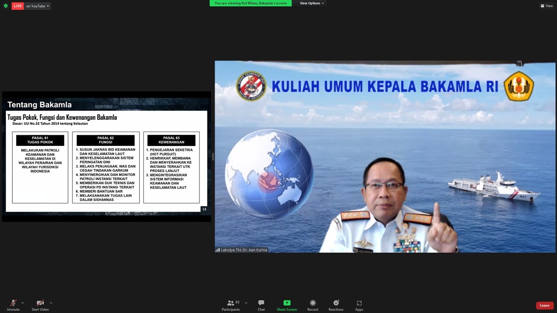Screen dimensions: 557x313
Task: Open the Apps panel
Action: 359,303
